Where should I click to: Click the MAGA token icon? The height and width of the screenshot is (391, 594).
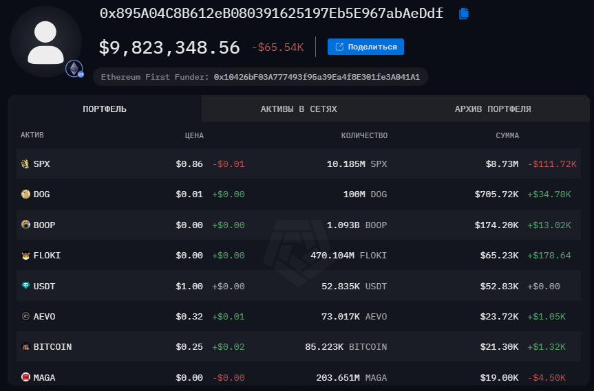pyautogui.click(x=25, y=377)
